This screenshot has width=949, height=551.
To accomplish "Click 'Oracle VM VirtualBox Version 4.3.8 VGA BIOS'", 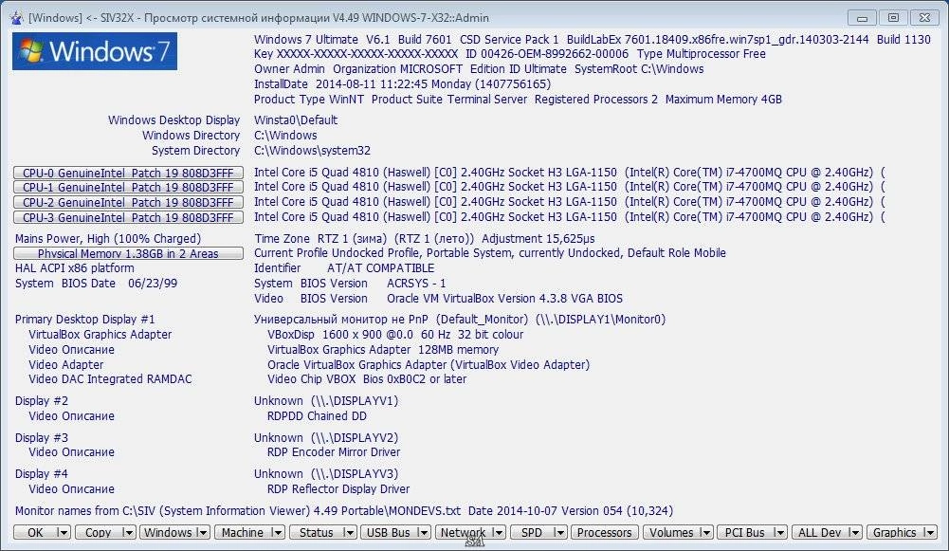I will tap(504, 299).
